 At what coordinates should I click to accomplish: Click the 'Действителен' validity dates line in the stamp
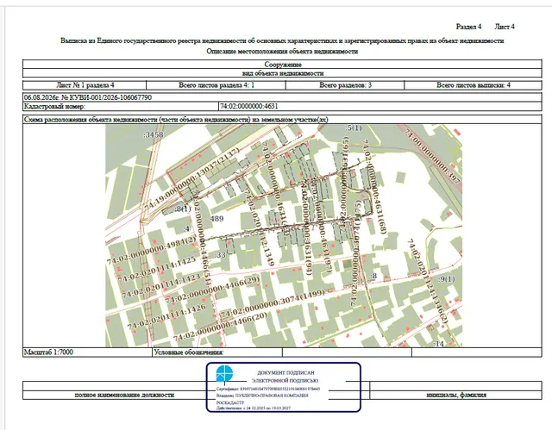tap(254, 408)
